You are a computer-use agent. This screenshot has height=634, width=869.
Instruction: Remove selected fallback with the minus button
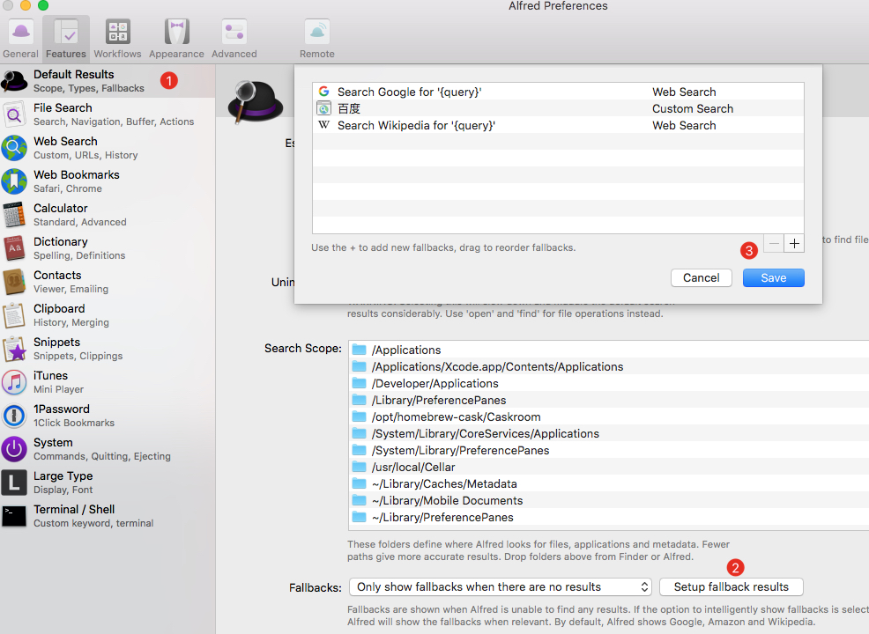click(772, 243)
